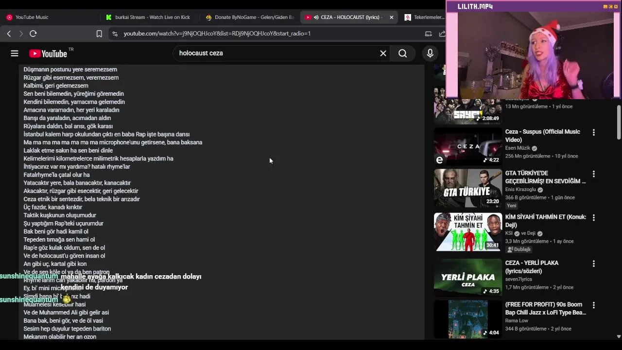Click the share icon in address bar

[x=442, y=34]
